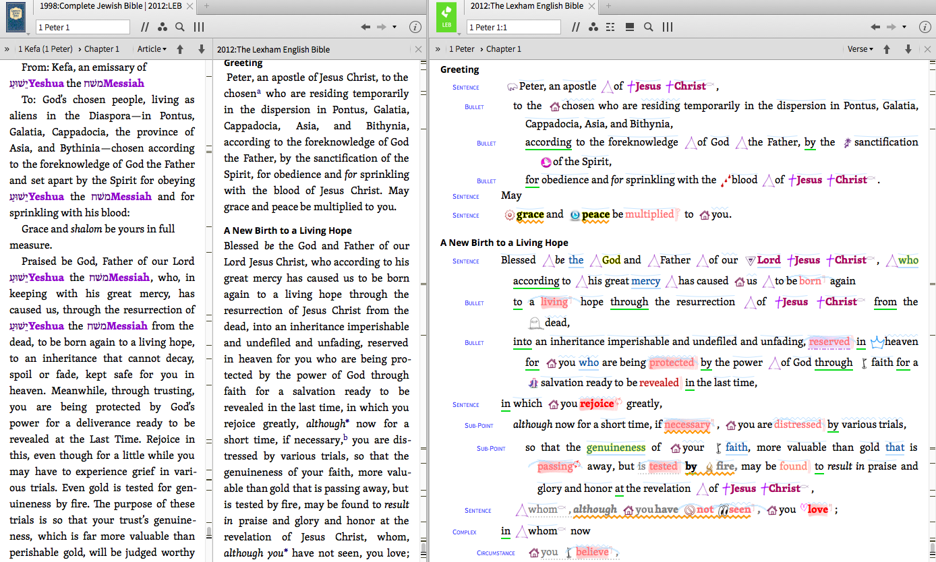
Task: Open search in the Lexham English Bible panel
Action: pyautogui.click(x=648, y=27)
